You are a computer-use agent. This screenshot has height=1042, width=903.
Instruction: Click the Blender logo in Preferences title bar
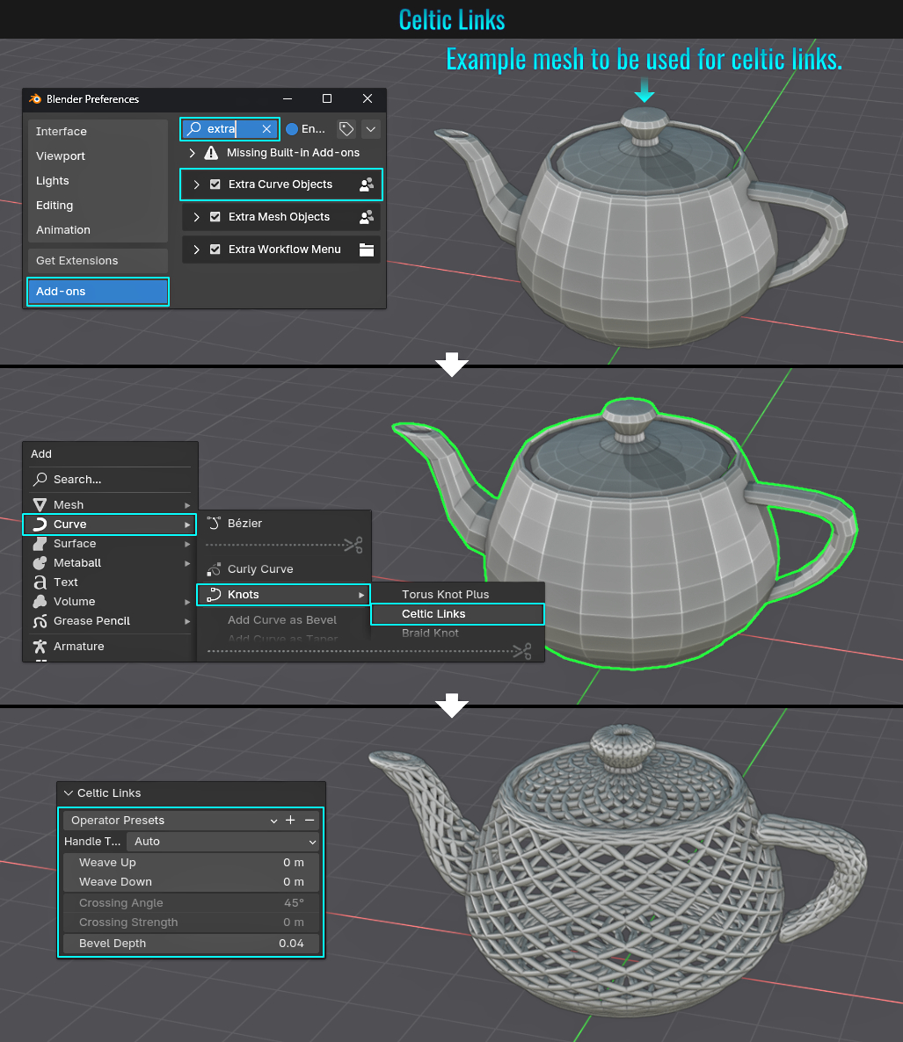click(x=35, y=99)
